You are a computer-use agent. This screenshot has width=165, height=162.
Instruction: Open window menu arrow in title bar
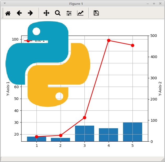pos(5,3)
